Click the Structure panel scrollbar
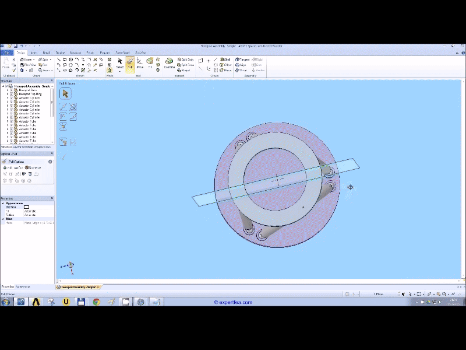The image size is (466, 350). 52,102
